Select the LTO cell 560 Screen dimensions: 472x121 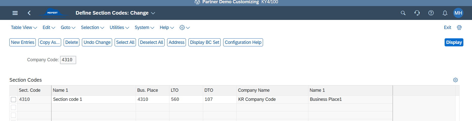[186, 100]
